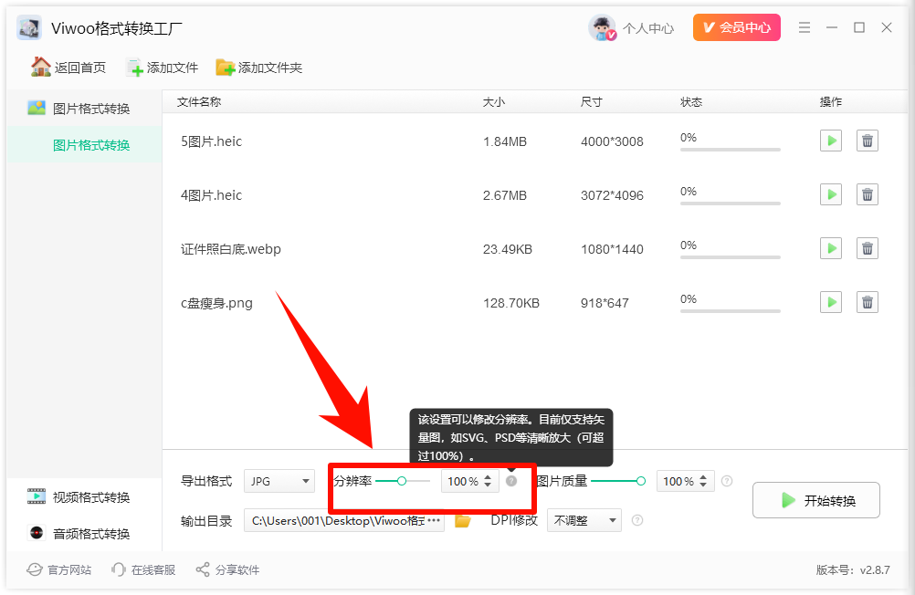Viewport: 915px width, 595px height.
Task: Decrease the 分辨率 percentage stepper
Action: click(488, 485)
